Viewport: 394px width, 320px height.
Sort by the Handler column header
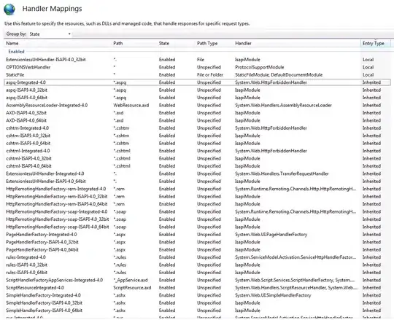click(x=243, y=44)
